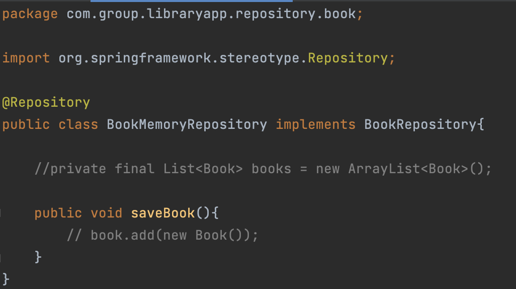This screenshot has width=516, height=289.
Task: Click the 'class' keyword
Action: (x=78, y=124)
